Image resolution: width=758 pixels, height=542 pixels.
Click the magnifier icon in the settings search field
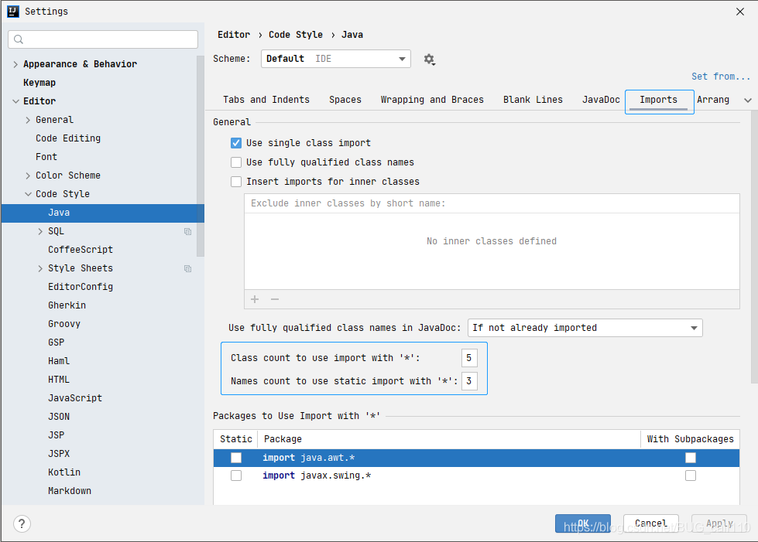[17, 39]
